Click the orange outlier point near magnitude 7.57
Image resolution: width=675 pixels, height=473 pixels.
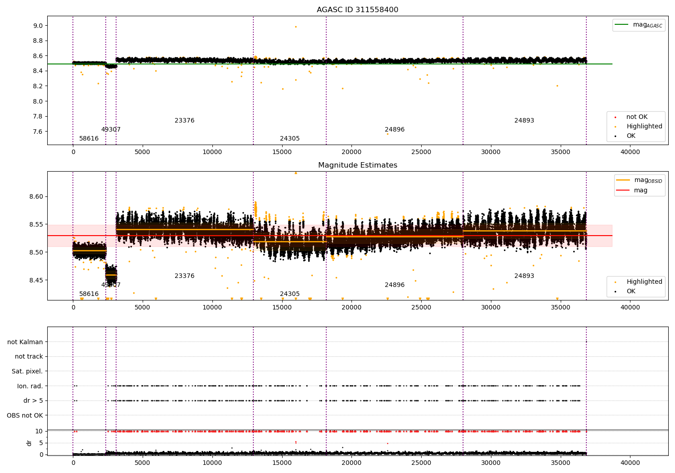387,134
